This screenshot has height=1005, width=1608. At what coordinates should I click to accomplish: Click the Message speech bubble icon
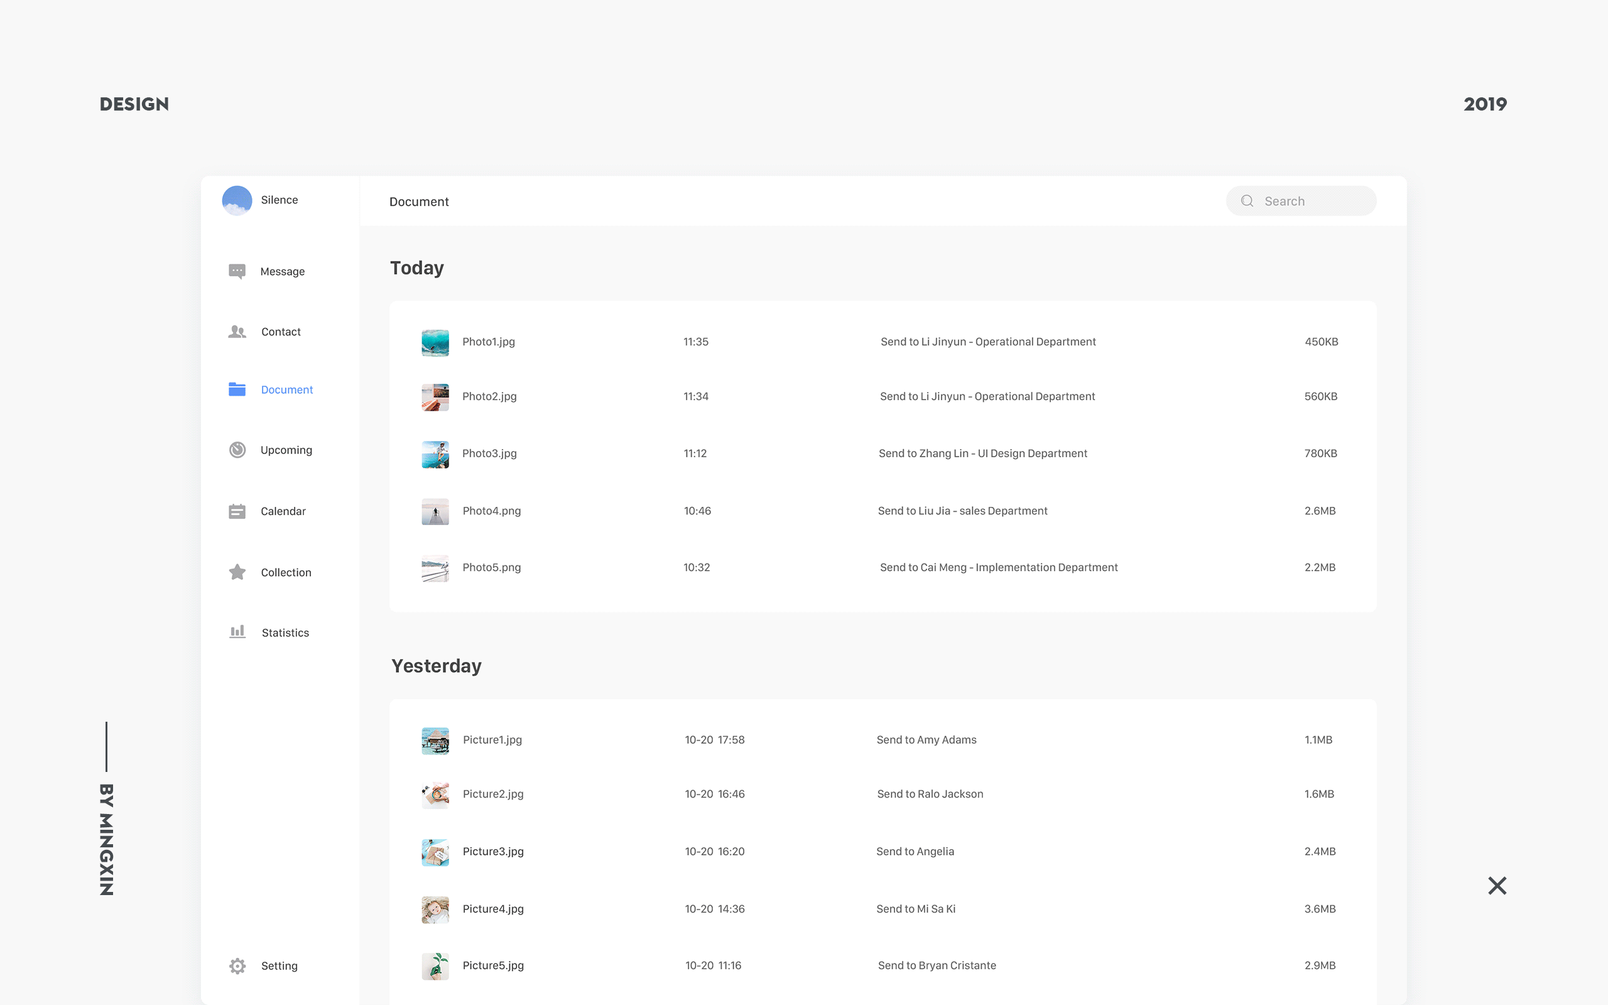[x=237, y=271]
